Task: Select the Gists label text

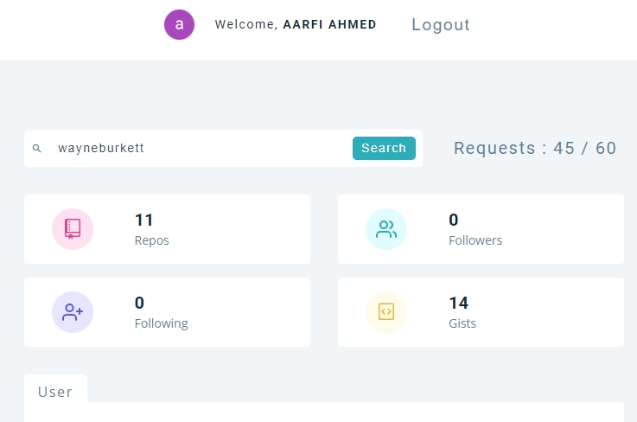Action: pos(462,323)
